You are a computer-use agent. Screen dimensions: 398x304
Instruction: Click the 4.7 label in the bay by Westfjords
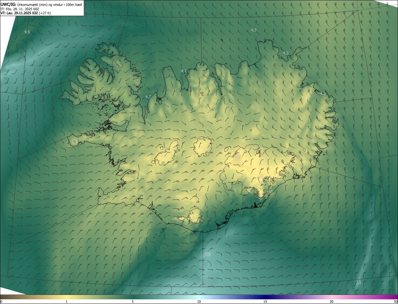click(x=148, y=97)
